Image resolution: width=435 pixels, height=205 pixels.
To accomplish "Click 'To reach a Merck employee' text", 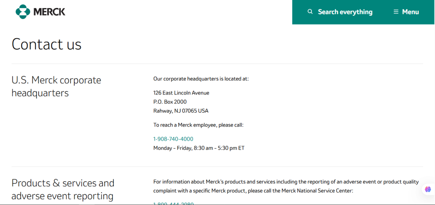I will pyautogui.click(x=198, y=125).
